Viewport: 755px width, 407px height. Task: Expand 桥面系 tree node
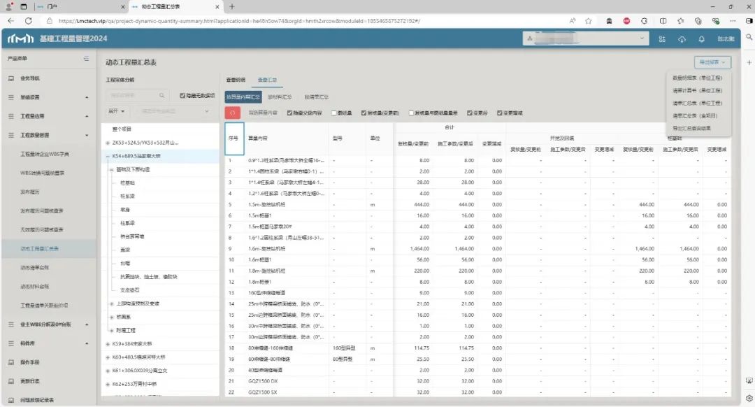pyautogui.click(x=111, y=317)
